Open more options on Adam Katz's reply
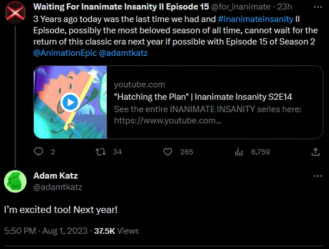Viewport: 329px width, 249px height. click(x=318, y=176)
